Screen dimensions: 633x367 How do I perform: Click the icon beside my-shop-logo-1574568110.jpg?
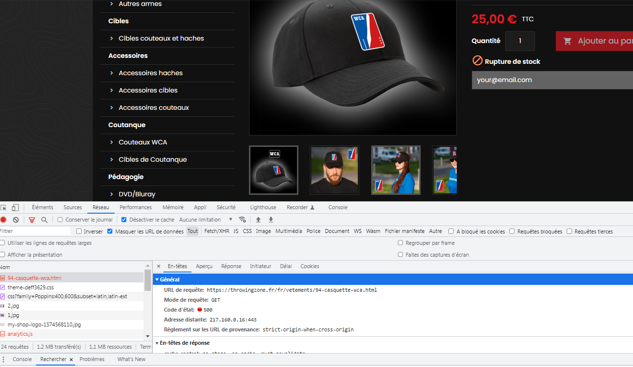pyautogui.click(x=2, y=324)
